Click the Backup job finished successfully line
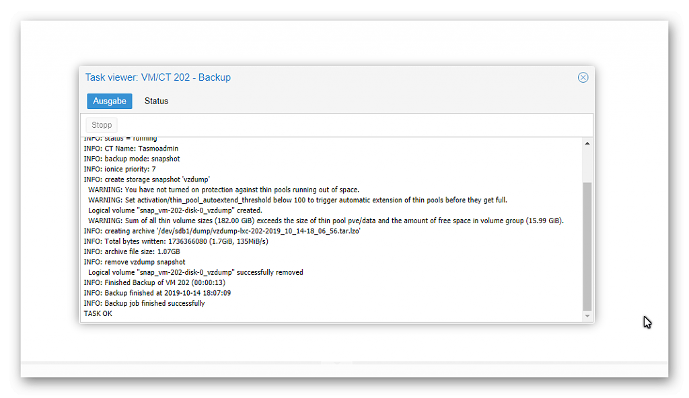This screenshot has height=398, width=689. (144, 303)
